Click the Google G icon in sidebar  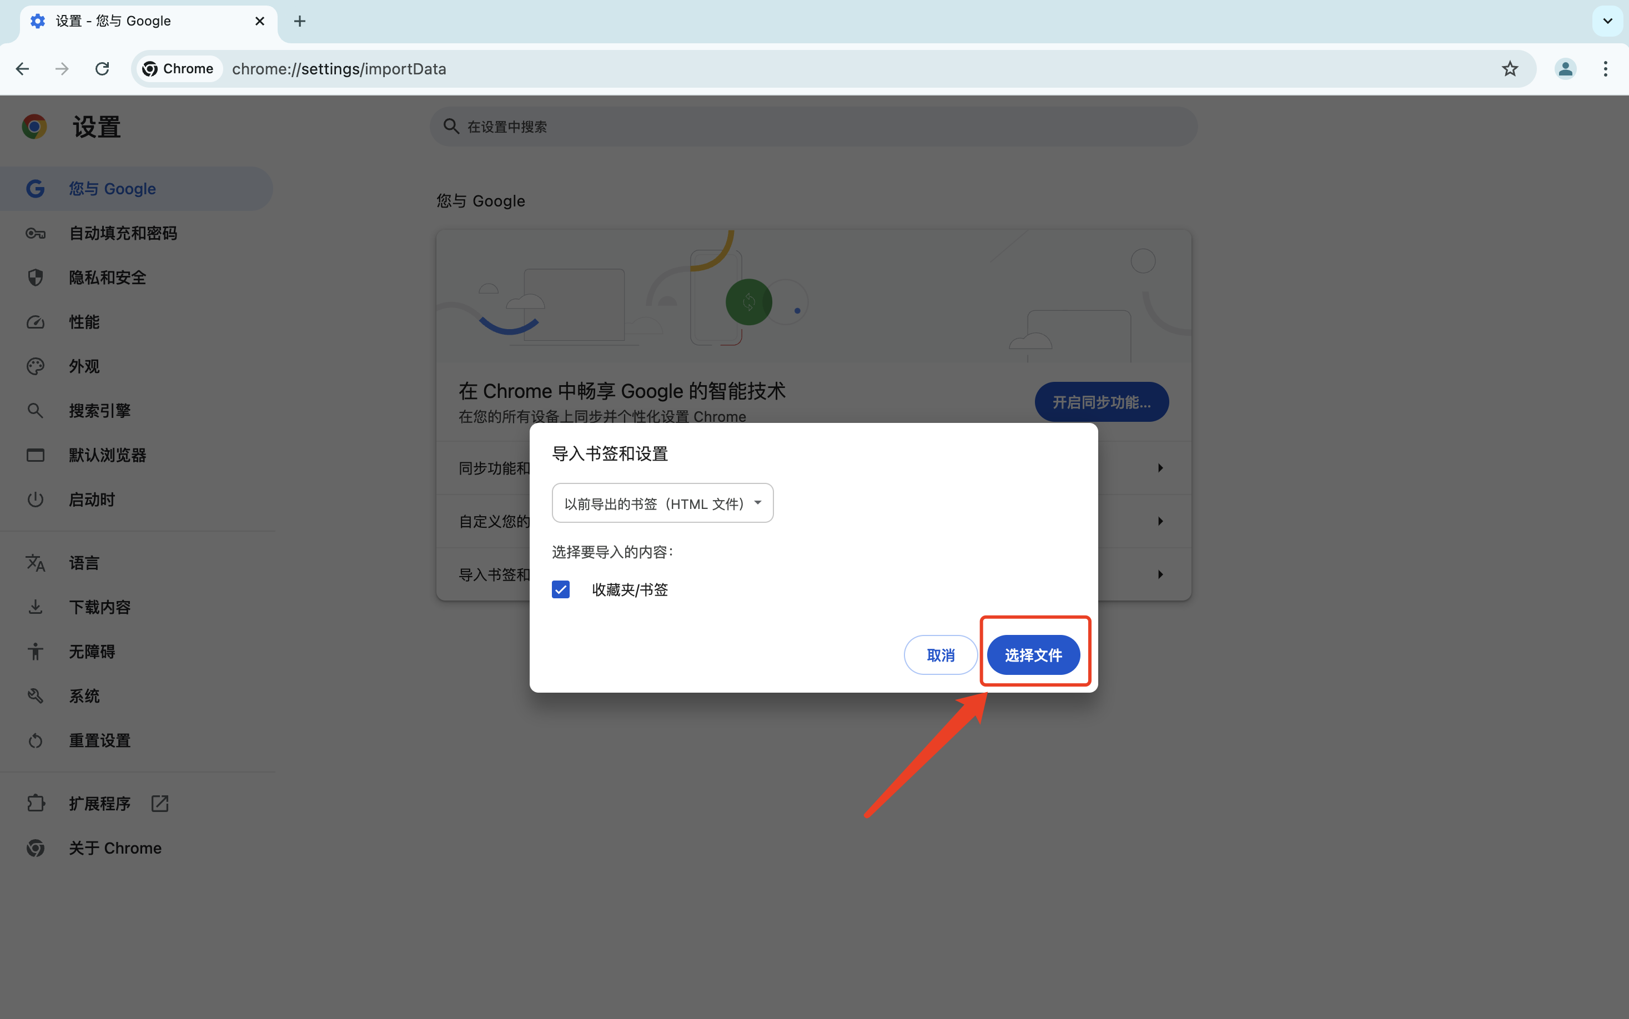pos(35,189)
